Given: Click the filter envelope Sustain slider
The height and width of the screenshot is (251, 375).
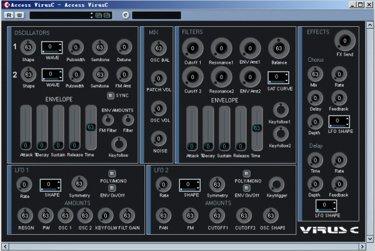Looking at the screenshot, I should (224, 129).
